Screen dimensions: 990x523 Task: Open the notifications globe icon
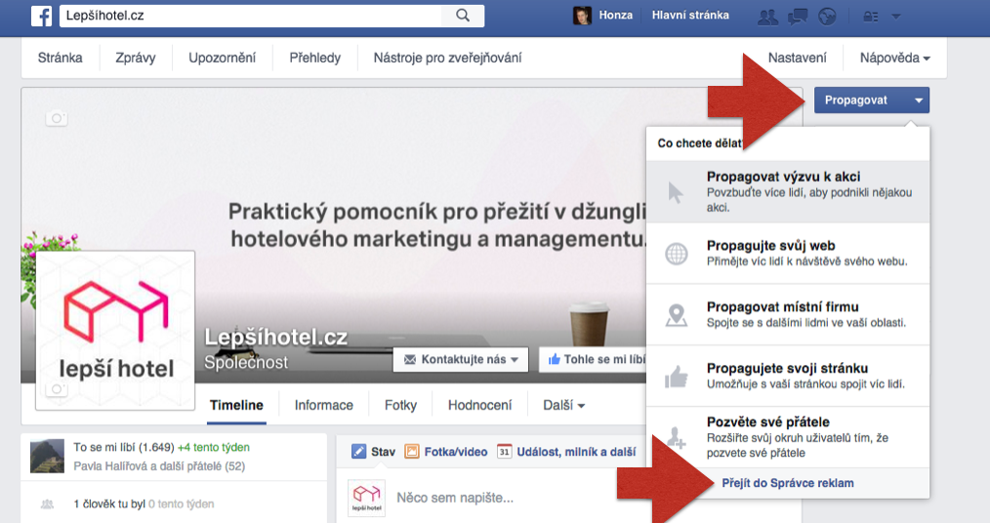[827, 17]
